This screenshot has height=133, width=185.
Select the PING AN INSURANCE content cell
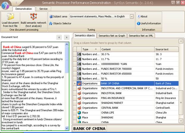[x=127, y=98]
